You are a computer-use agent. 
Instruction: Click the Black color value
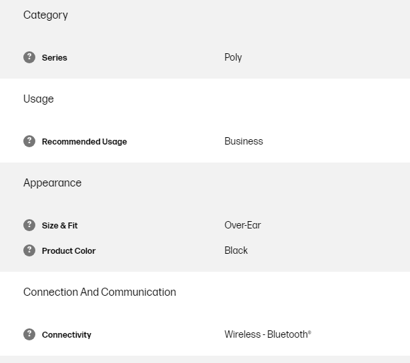[x=236, y=250]
